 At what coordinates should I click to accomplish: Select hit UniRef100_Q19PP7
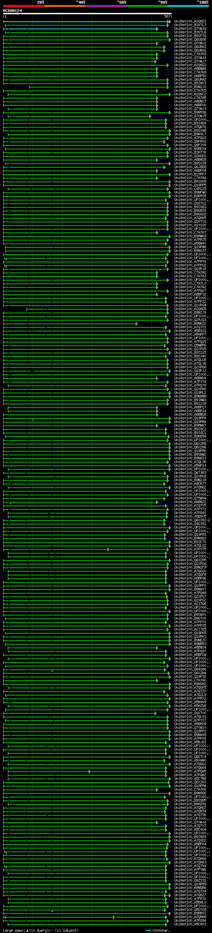[190, 174]
